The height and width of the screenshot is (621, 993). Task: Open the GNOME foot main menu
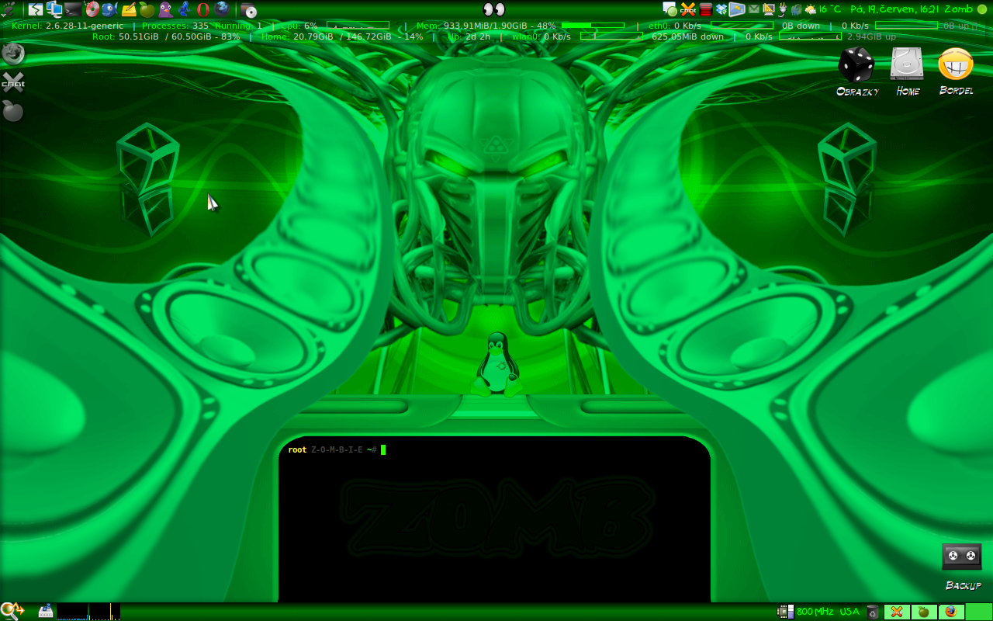click(x=8, y=9)
